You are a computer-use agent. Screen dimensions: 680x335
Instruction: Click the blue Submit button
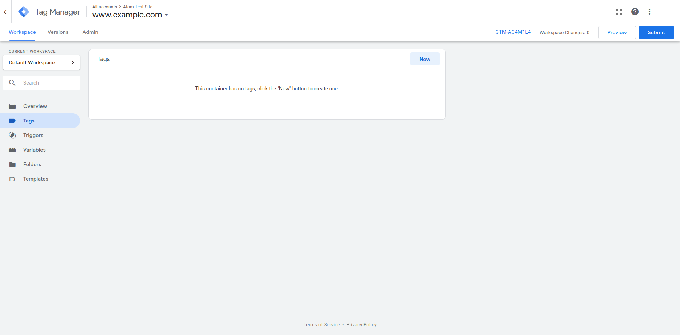pos(656,32)
